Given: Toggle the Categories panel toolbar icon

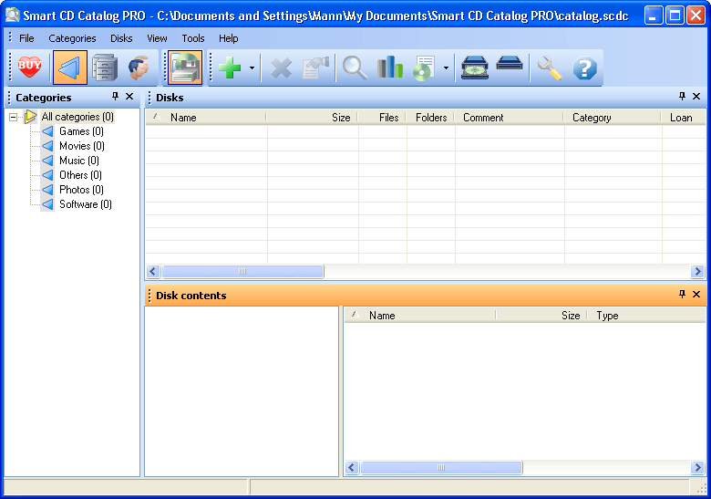Looking at the screenshot, I should pos(70,68).
